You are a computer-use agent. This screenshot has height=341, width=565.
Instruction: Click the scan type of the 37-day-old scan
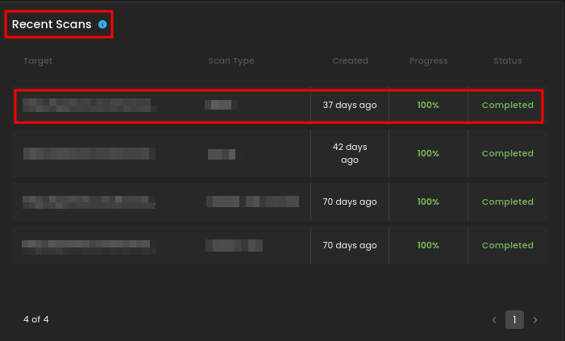click(x=221, y=106)
